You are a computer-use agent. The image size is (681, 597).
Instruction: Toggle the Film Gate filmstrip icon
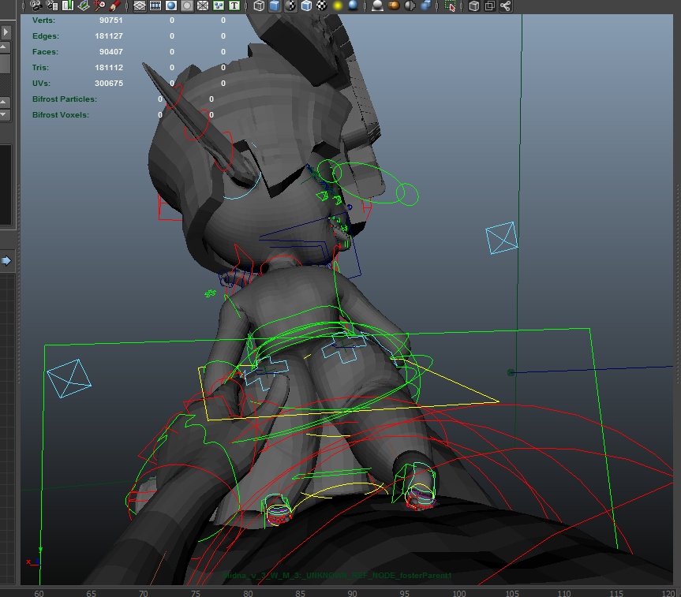(x=155, y=6)
